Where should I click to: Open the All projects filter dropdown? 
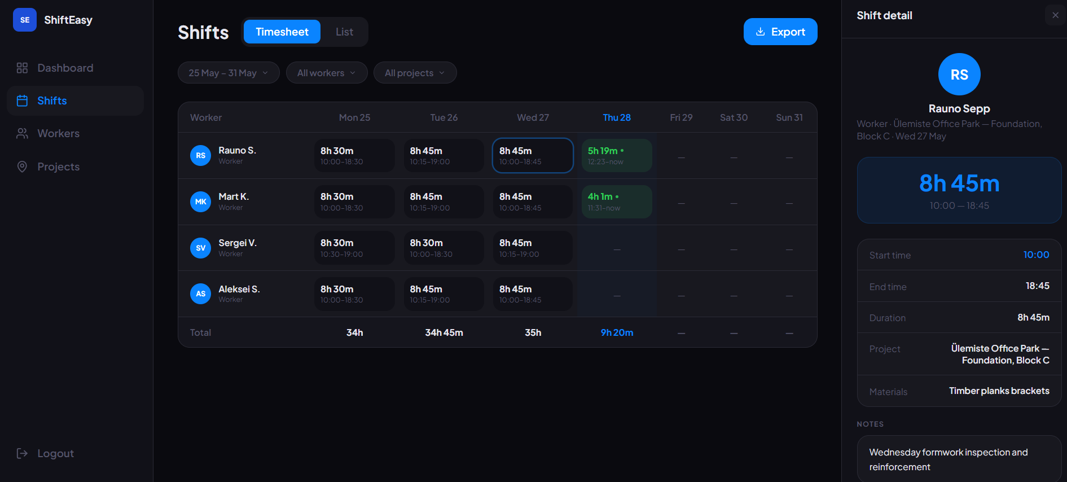[x=415, y=73]
